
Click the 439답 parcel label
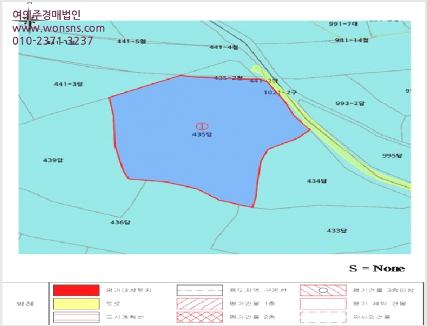pyautogui.click(x=53, y=160)
